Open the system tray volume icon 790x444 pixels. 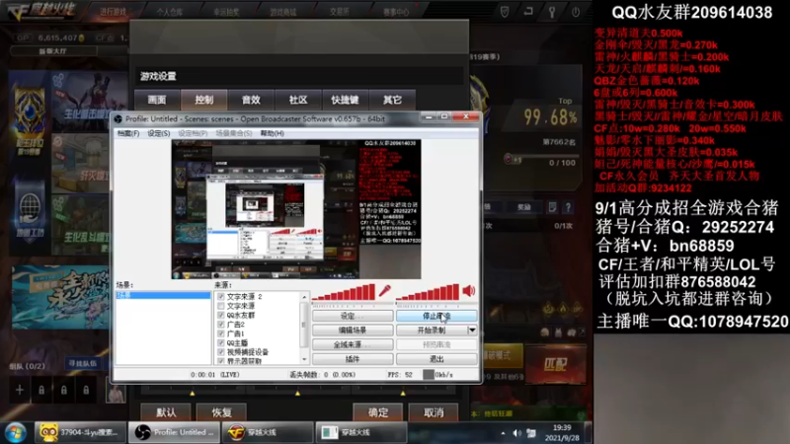[x=516, y=433]
